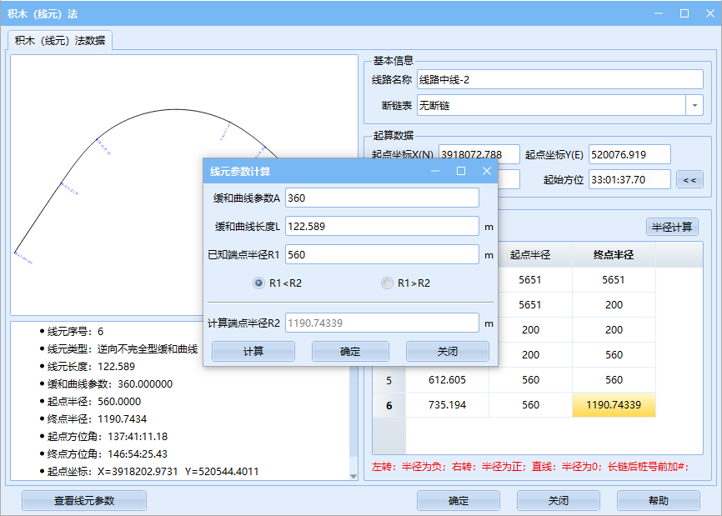Focus the 已知端点半径R1 field
Viewport: 722px width, 516px height.
coord(382,255)
